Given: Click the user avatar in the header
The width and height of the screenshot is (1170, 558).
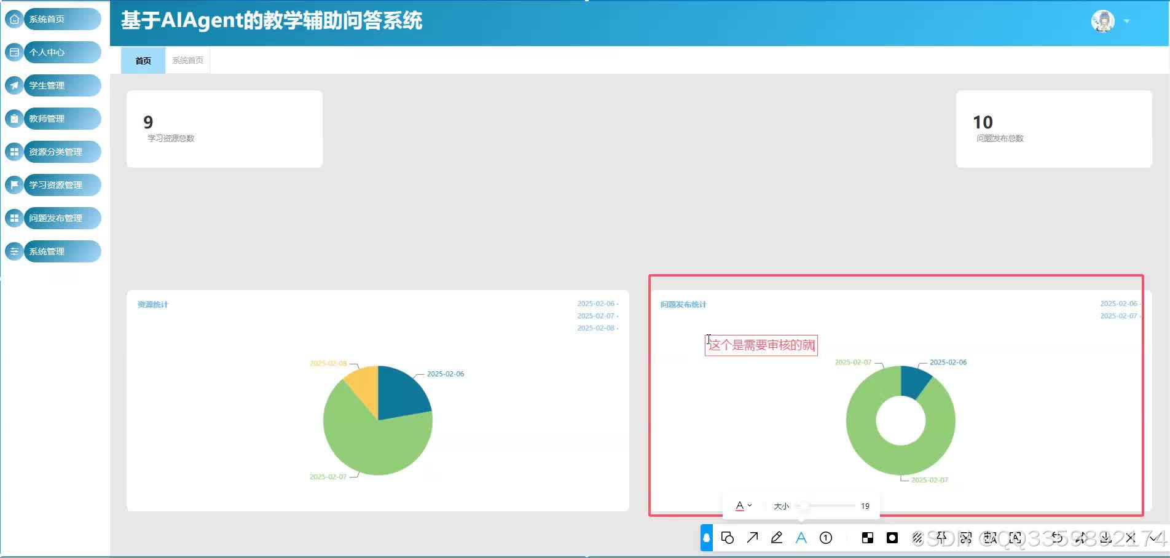Looking at the screenshot, I should tap(1103, 21).
